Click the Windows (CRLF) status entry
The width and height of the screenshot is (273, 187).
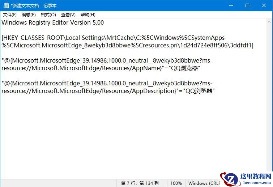coord(204,183)
